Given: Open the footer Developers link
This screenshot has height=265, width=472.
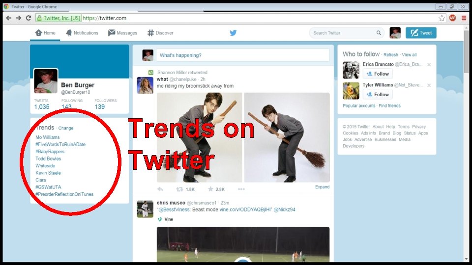Looking at the screenshot, I should (354, 146).
